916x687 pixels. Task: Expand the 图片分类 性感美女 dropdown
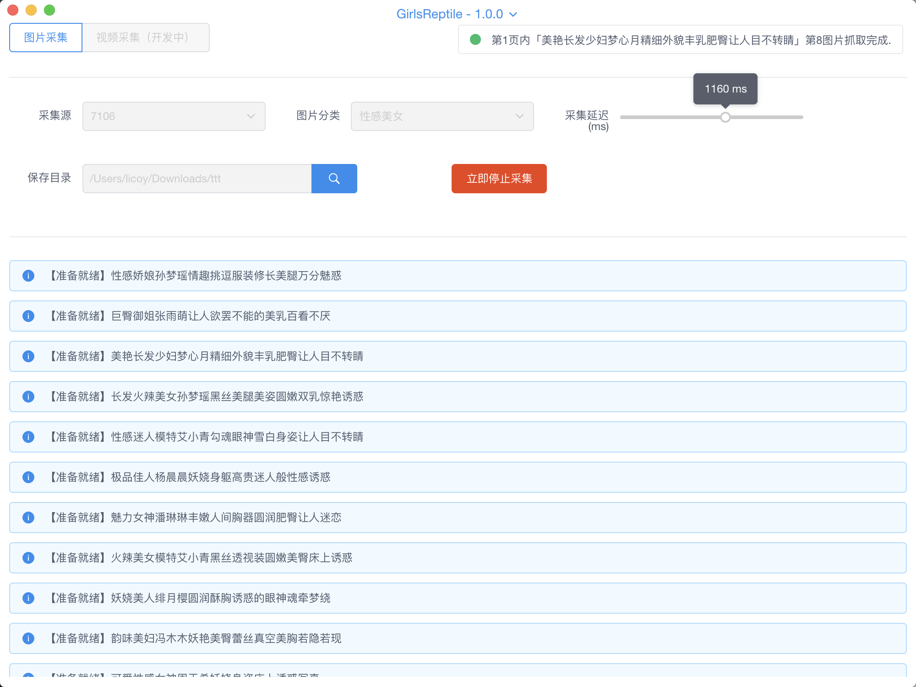(x=442, y=116)
